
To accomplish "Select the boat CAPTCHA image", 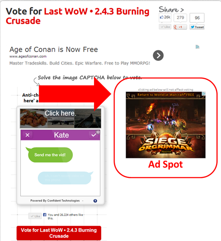I will click(87, 118).
